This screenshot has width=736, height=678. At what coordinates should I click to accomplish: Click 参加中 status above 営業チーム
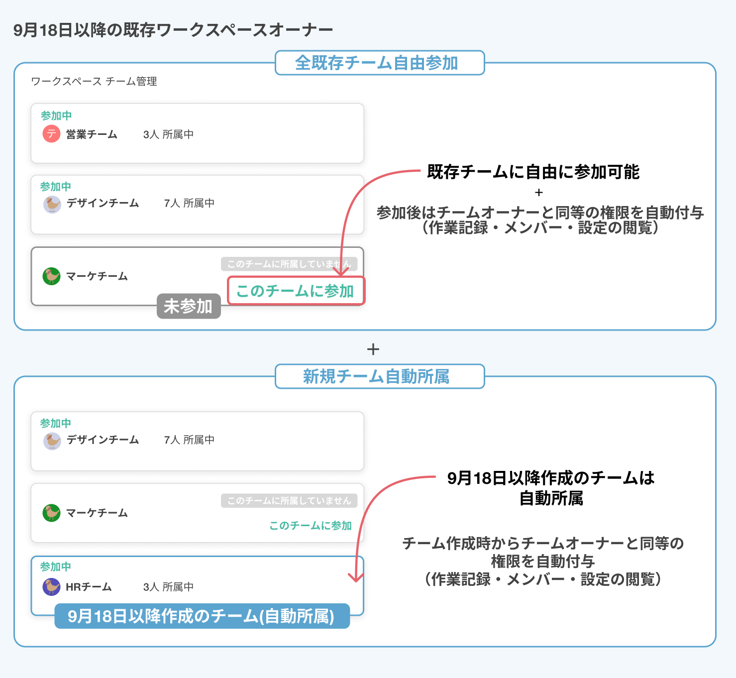56,115
